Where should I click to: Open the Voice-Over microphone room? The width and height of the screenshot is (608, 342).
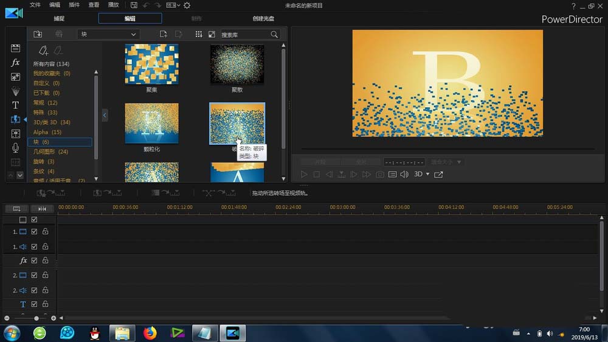16,148
